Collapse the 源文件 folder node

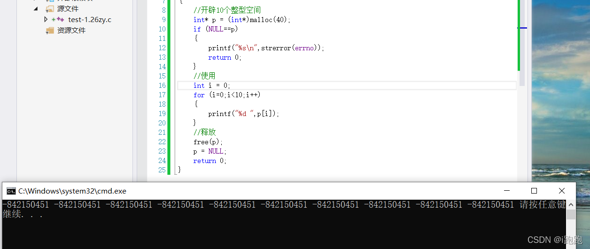(36, 9)
